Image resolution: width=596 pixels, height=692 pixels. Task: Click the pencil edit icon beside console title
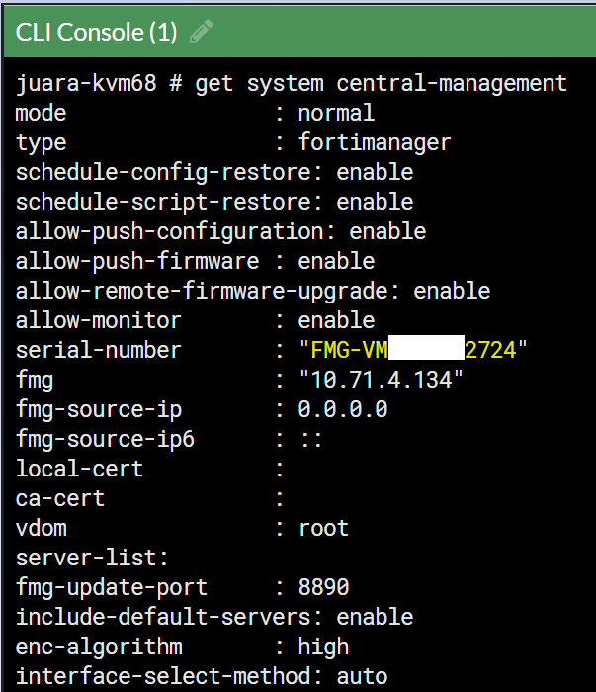201,32
